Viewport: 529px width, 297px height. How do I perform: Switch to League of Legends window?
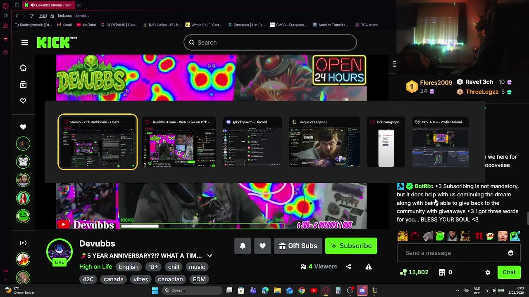coord(324,142)
